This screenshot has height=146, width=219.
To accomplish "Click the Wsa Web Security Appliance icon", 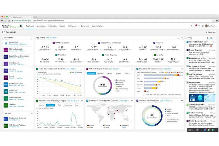I will click(x=6, y=126).
